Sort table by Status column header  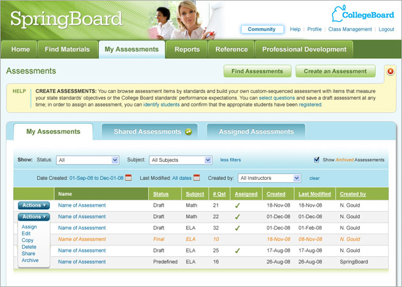pos(161,194)
